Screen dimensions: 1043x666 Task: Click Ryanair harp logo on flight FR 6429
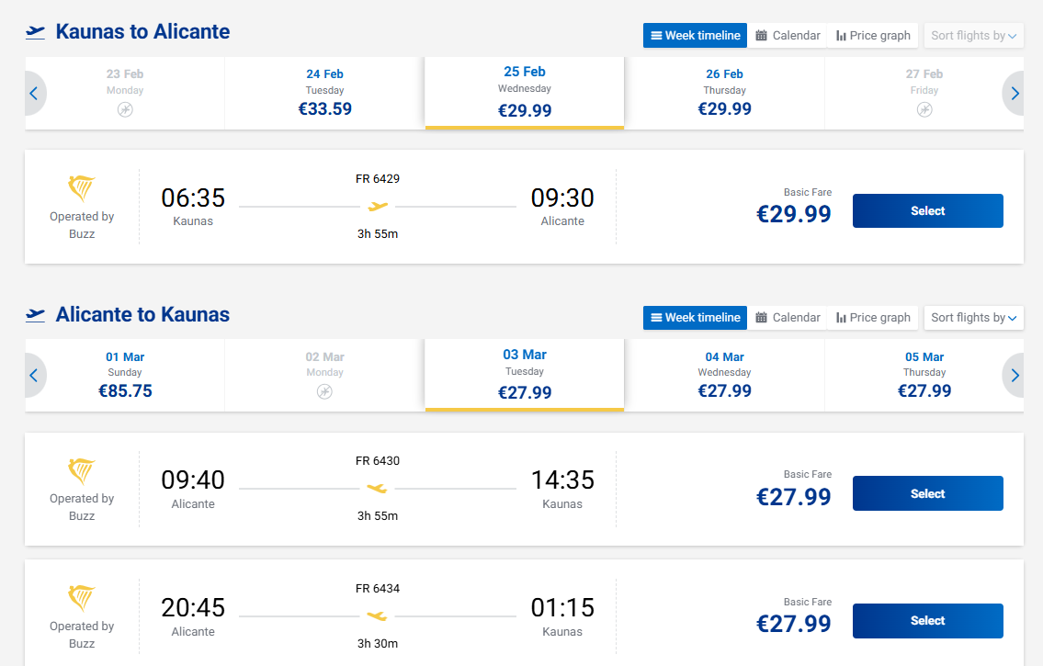click(x=82, y=189)
